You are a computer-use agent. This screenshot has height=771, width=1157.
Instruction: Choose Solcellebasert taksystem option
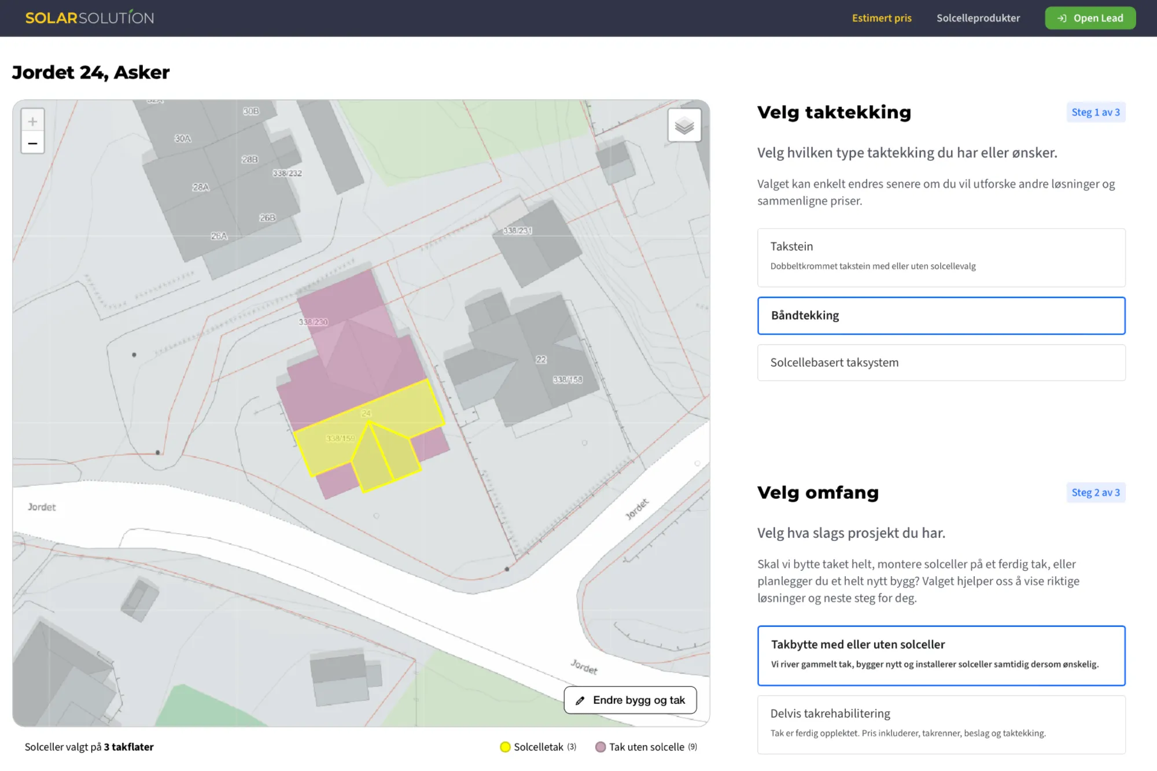pyautogui.click(x=941, y=363)
